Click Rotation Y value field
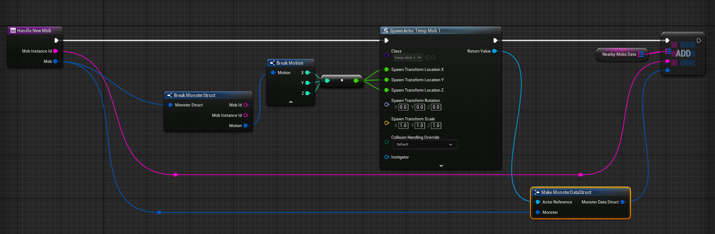Image resolution: width=715 pixels, height=234 pixels. (420, 107)
